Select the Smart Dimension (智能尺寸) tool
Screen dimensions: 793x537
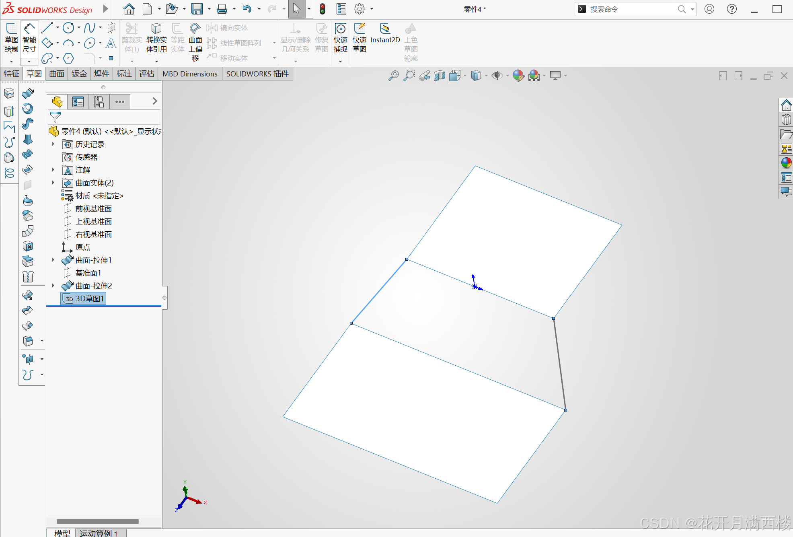[x=29, y=38]
